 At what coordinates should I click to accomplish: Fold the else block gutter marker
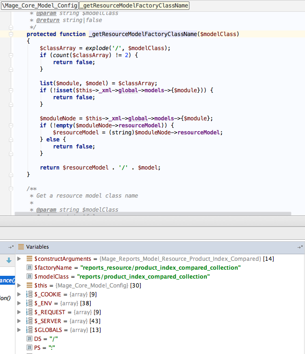[x=11, y=140]
